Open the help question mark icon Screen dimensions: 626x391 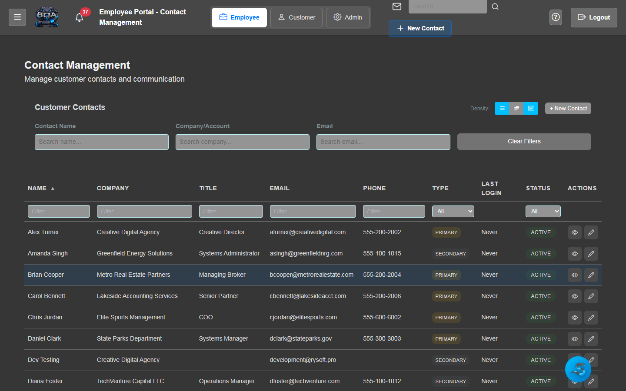point(556,17)
